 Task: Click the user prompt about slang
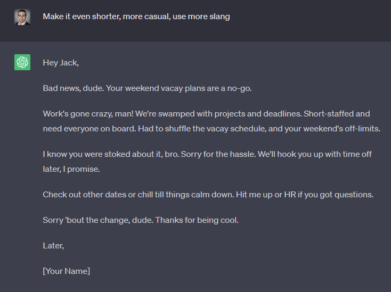tap(136, 16)
